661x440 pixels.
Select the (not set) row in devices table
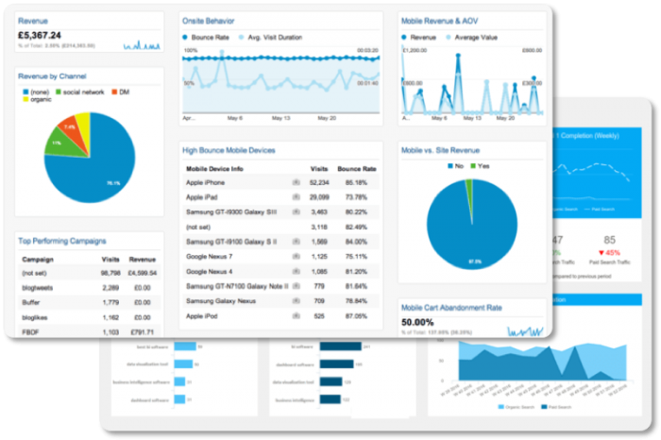(280, 227)
